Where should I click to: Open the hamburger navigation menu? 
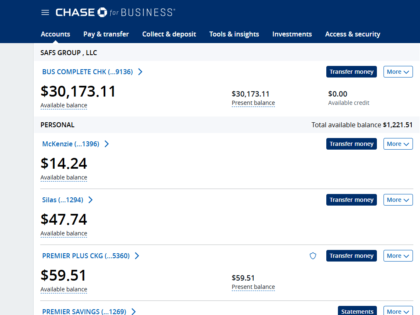pos(45,12)
